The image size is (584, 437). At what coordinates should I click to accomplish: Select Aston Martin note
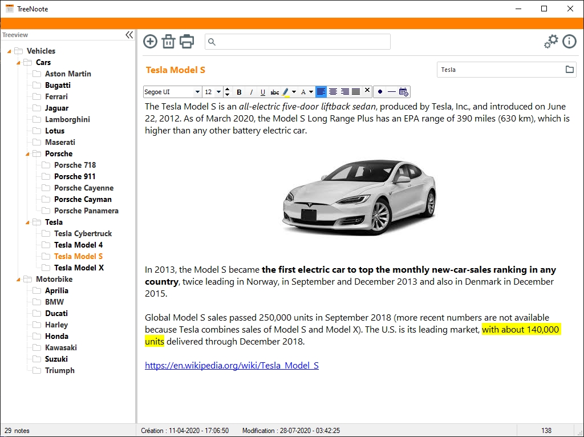coord(68,74)
